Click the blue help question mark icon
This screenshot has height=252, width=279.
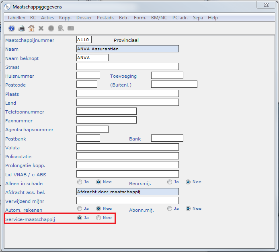pos(12,28)
